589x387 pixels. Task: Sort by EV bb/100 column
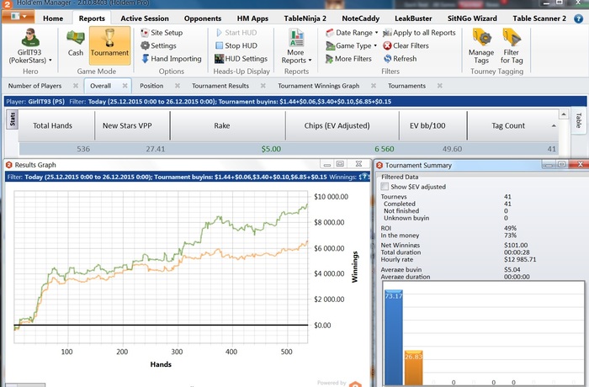(432, 126)
